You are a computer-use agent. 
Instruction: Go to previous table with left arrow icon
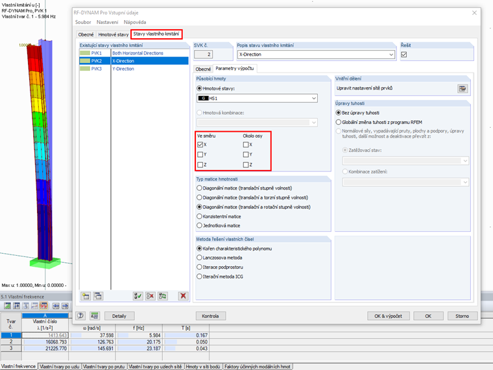pyautogui.click(x=56, y=306)
